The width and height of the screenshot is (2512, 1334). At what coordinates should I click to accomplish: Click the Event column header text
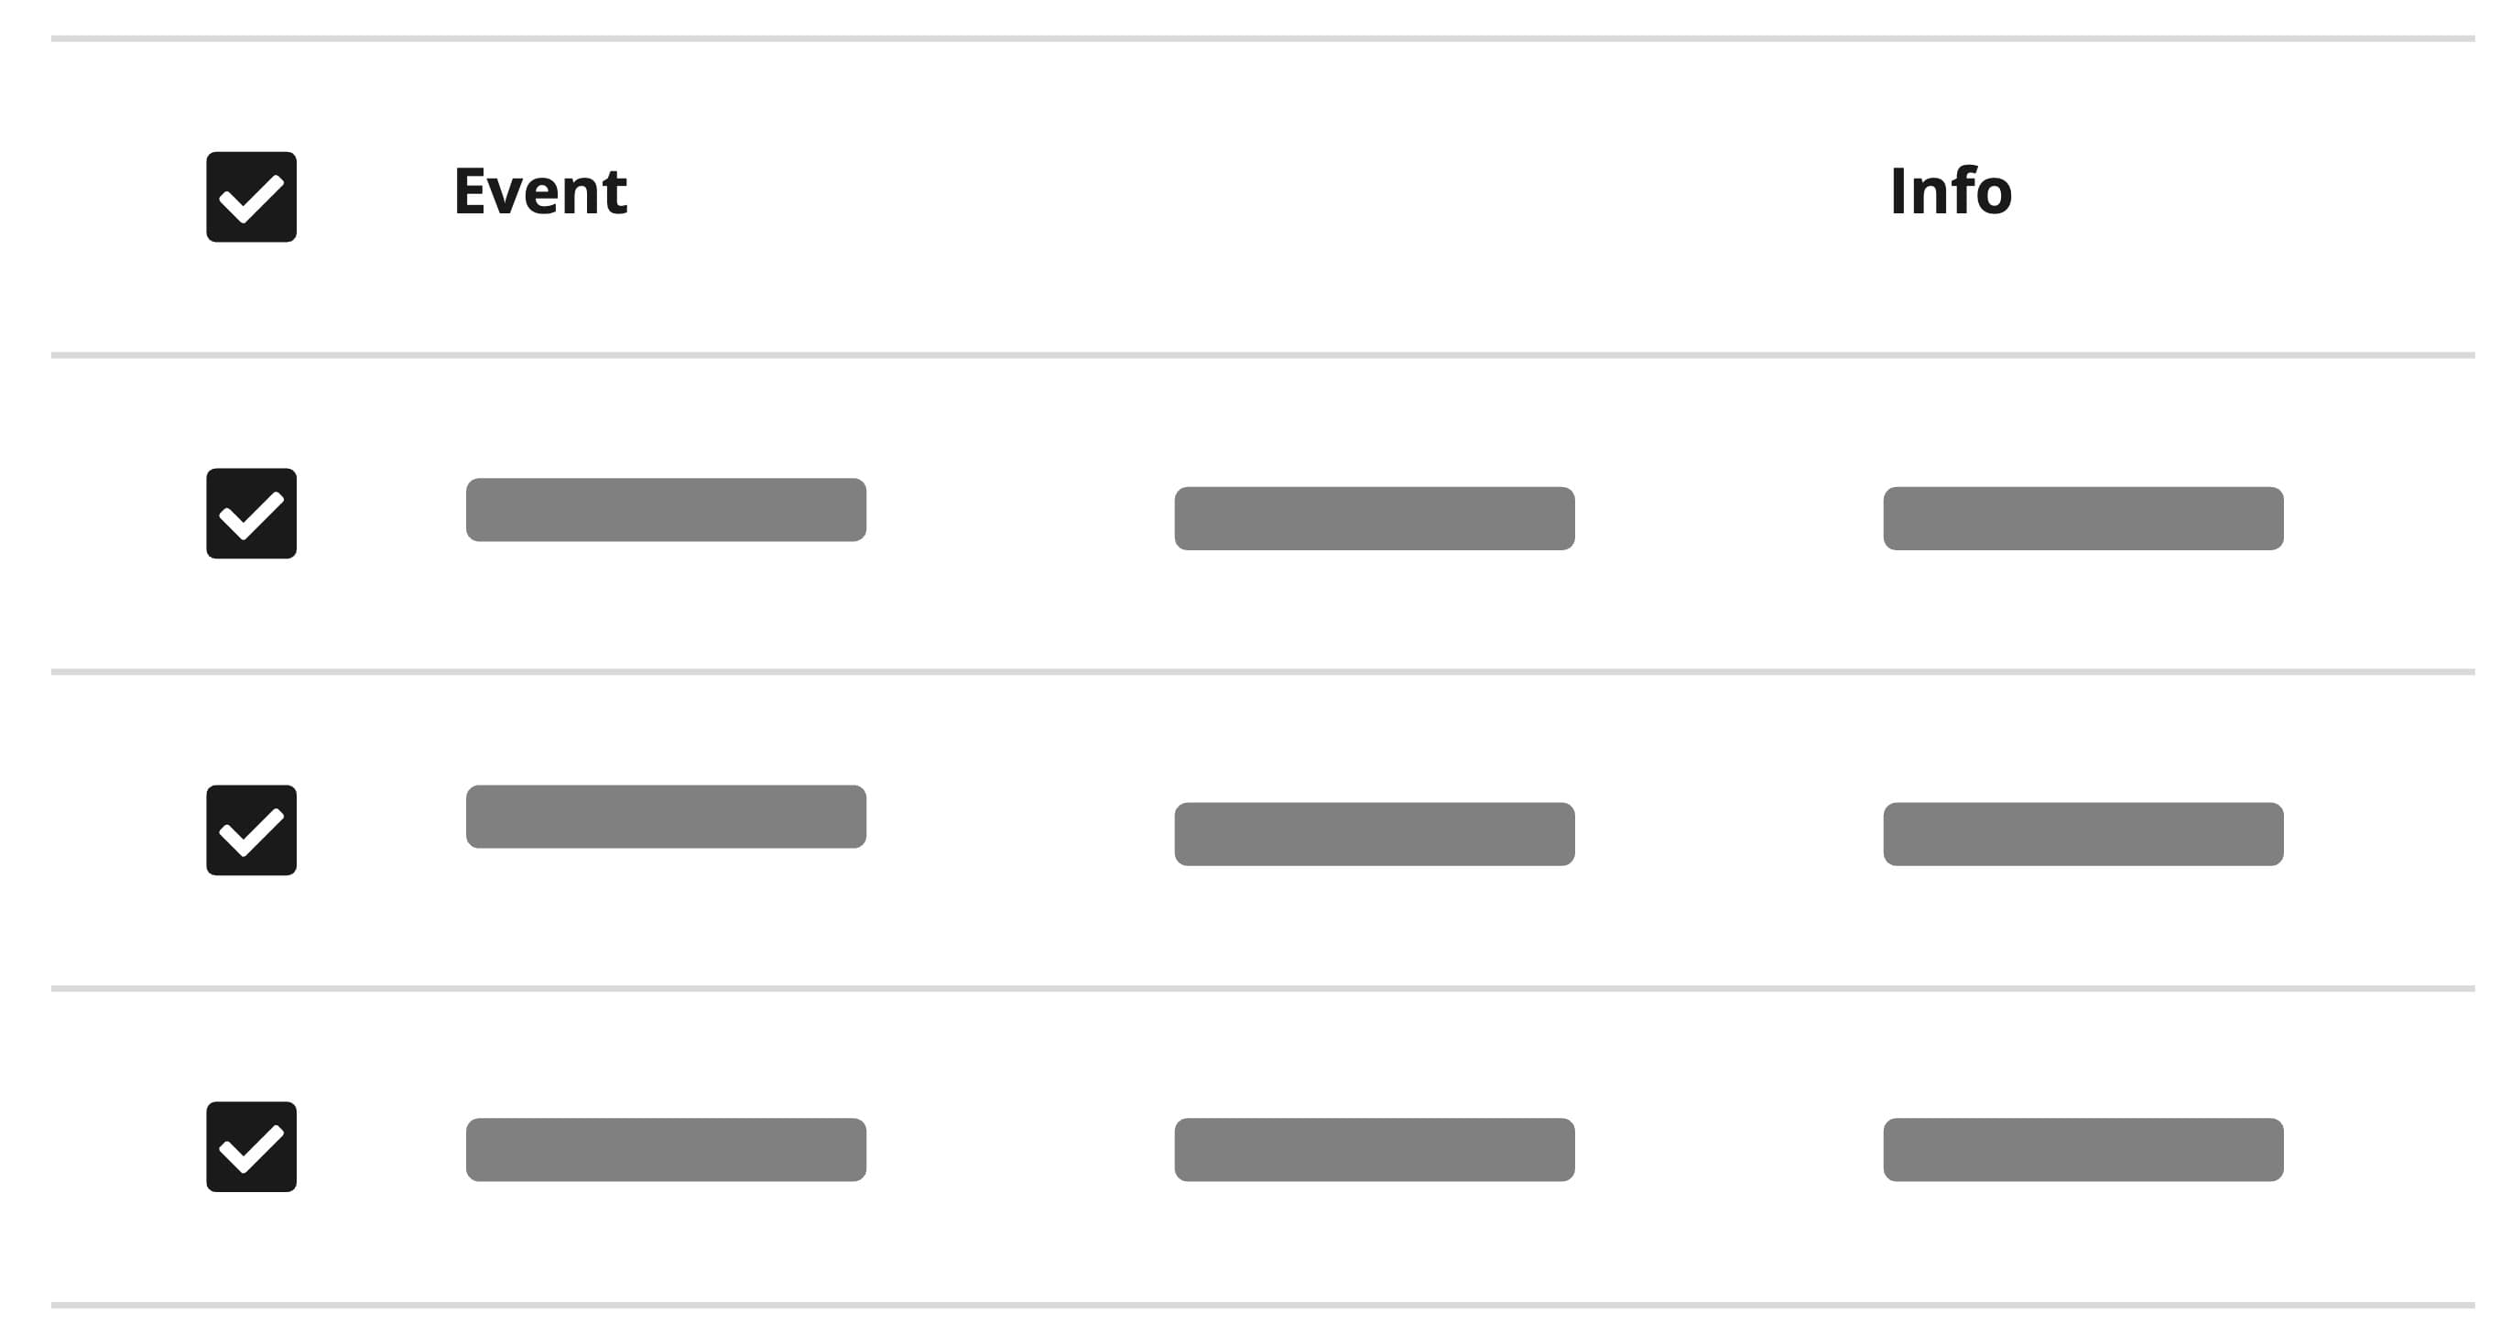click(540, 191)
